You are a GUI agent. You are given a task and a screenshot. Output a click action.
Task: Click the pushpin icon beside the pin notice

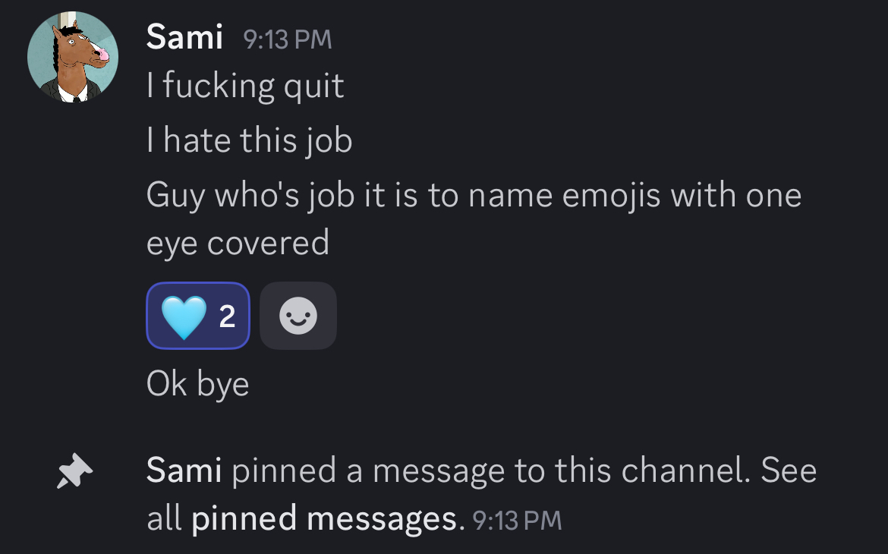[75, 472]
